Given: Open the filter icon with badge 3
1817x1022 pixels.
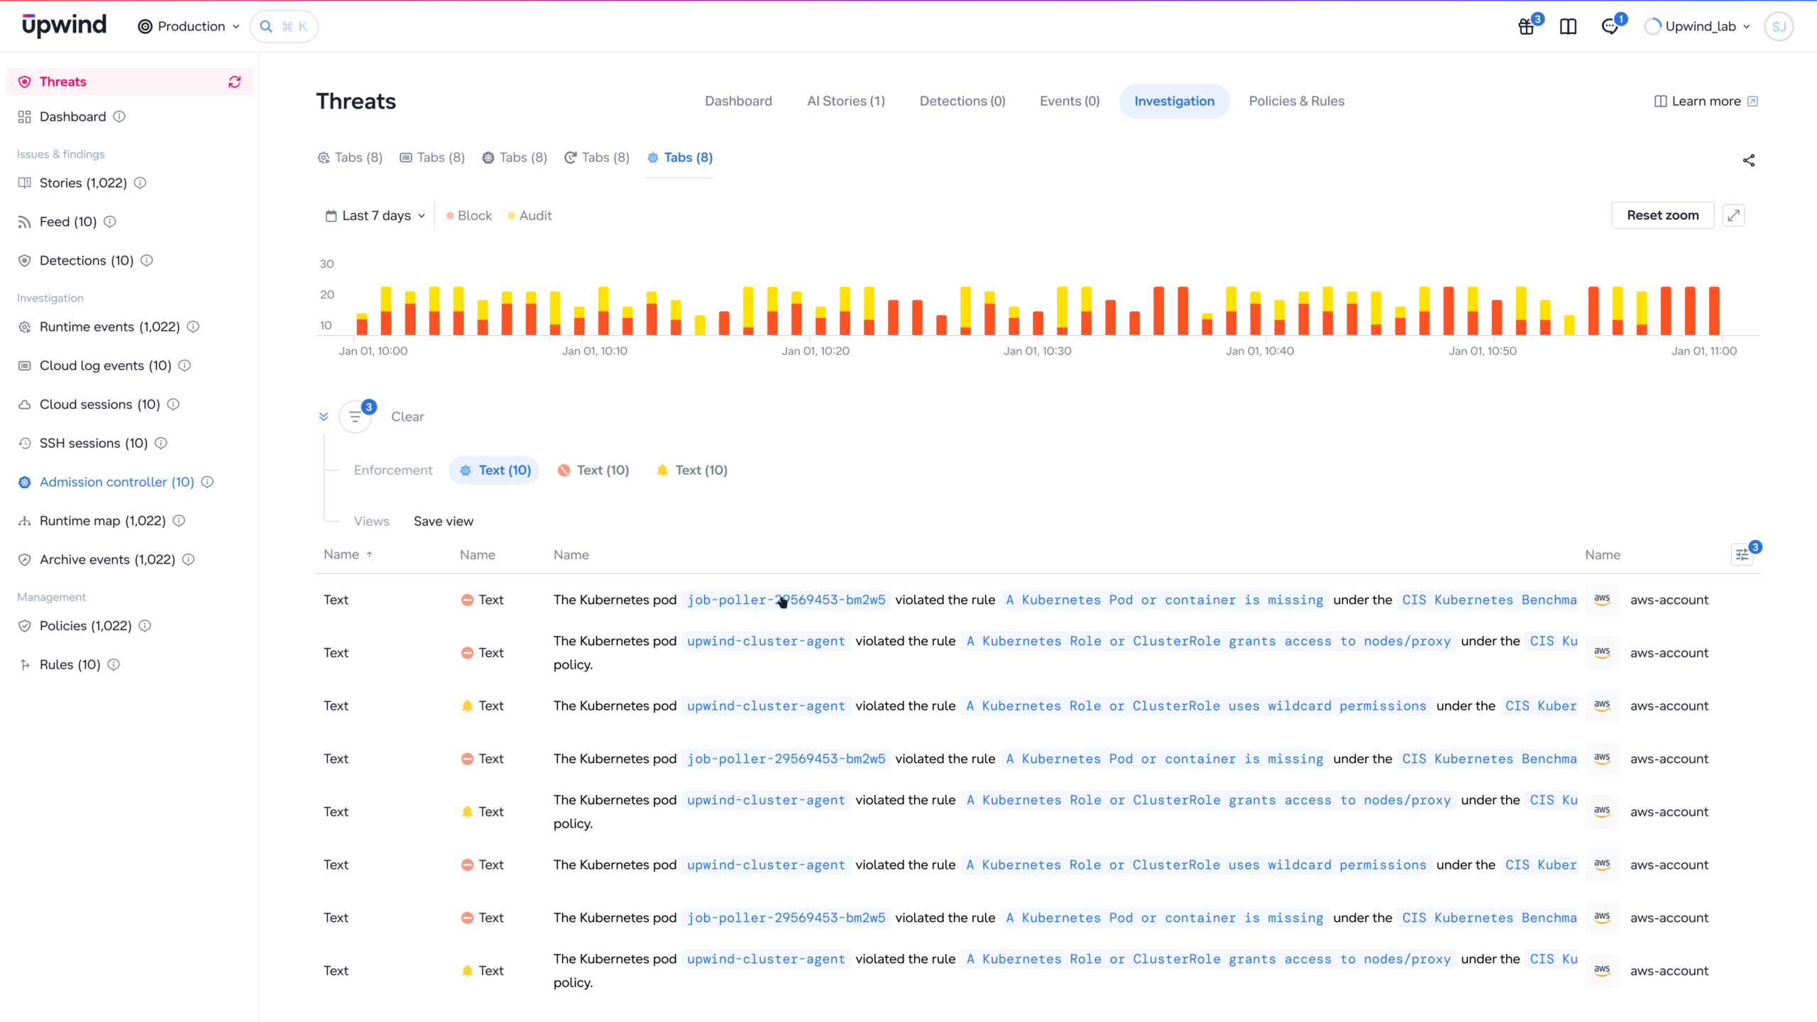Looking at the screenshot, I should [356, 417].
